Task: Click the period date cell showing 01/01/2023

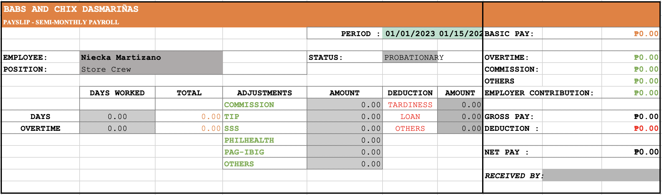Action: [432, 34]
